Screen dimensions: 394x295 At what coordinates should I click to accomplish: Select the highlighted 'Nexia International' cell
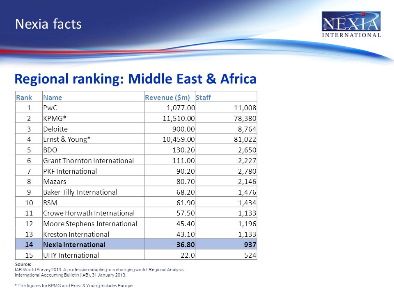93,244
